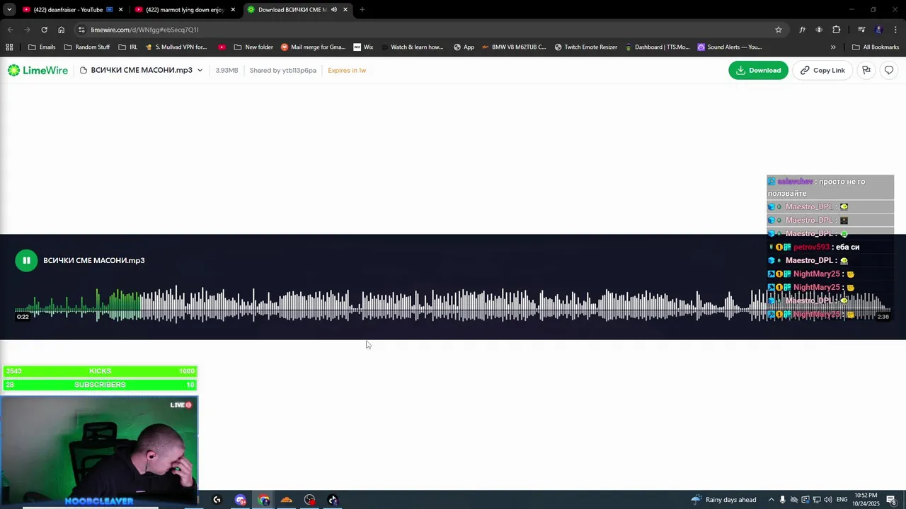Viewport: 906px width, 509px height.
Task: Open the Wix bookmark
Action: pos(363,47)
